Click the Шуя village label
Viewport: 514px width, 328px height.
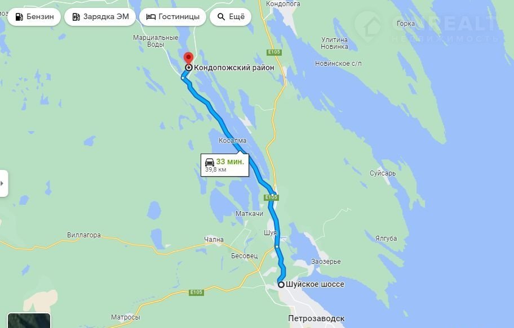click(271, 233)
